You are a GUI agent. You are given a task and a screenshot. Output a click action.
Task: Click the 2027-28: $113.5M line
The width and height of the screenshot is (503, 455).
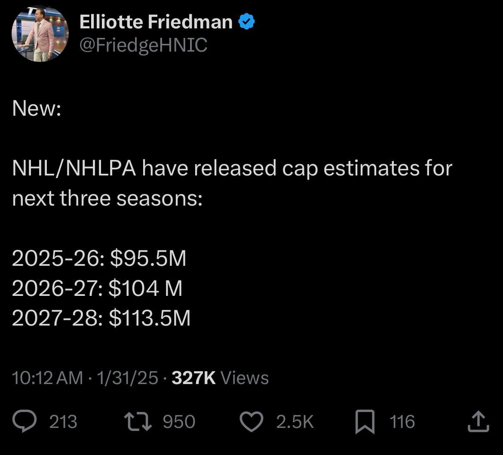click(101, 318)
